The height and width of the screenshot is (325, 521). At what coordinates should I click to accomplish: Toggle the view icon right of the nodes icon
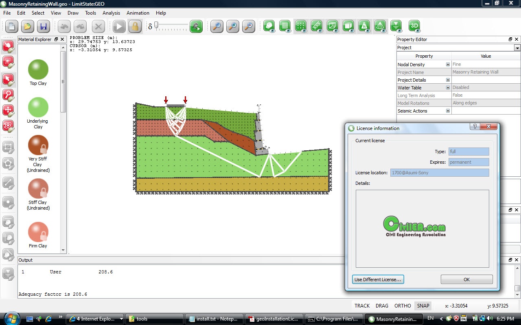point(317,26)
